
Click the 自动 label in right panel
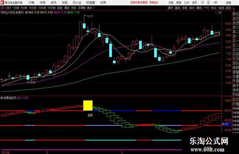[236, 99]
